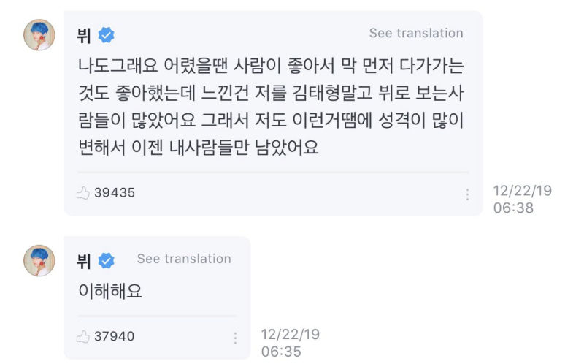The image size is (584, 364).
Task: Click the verified badge on the longer comment
Action: 107,35
